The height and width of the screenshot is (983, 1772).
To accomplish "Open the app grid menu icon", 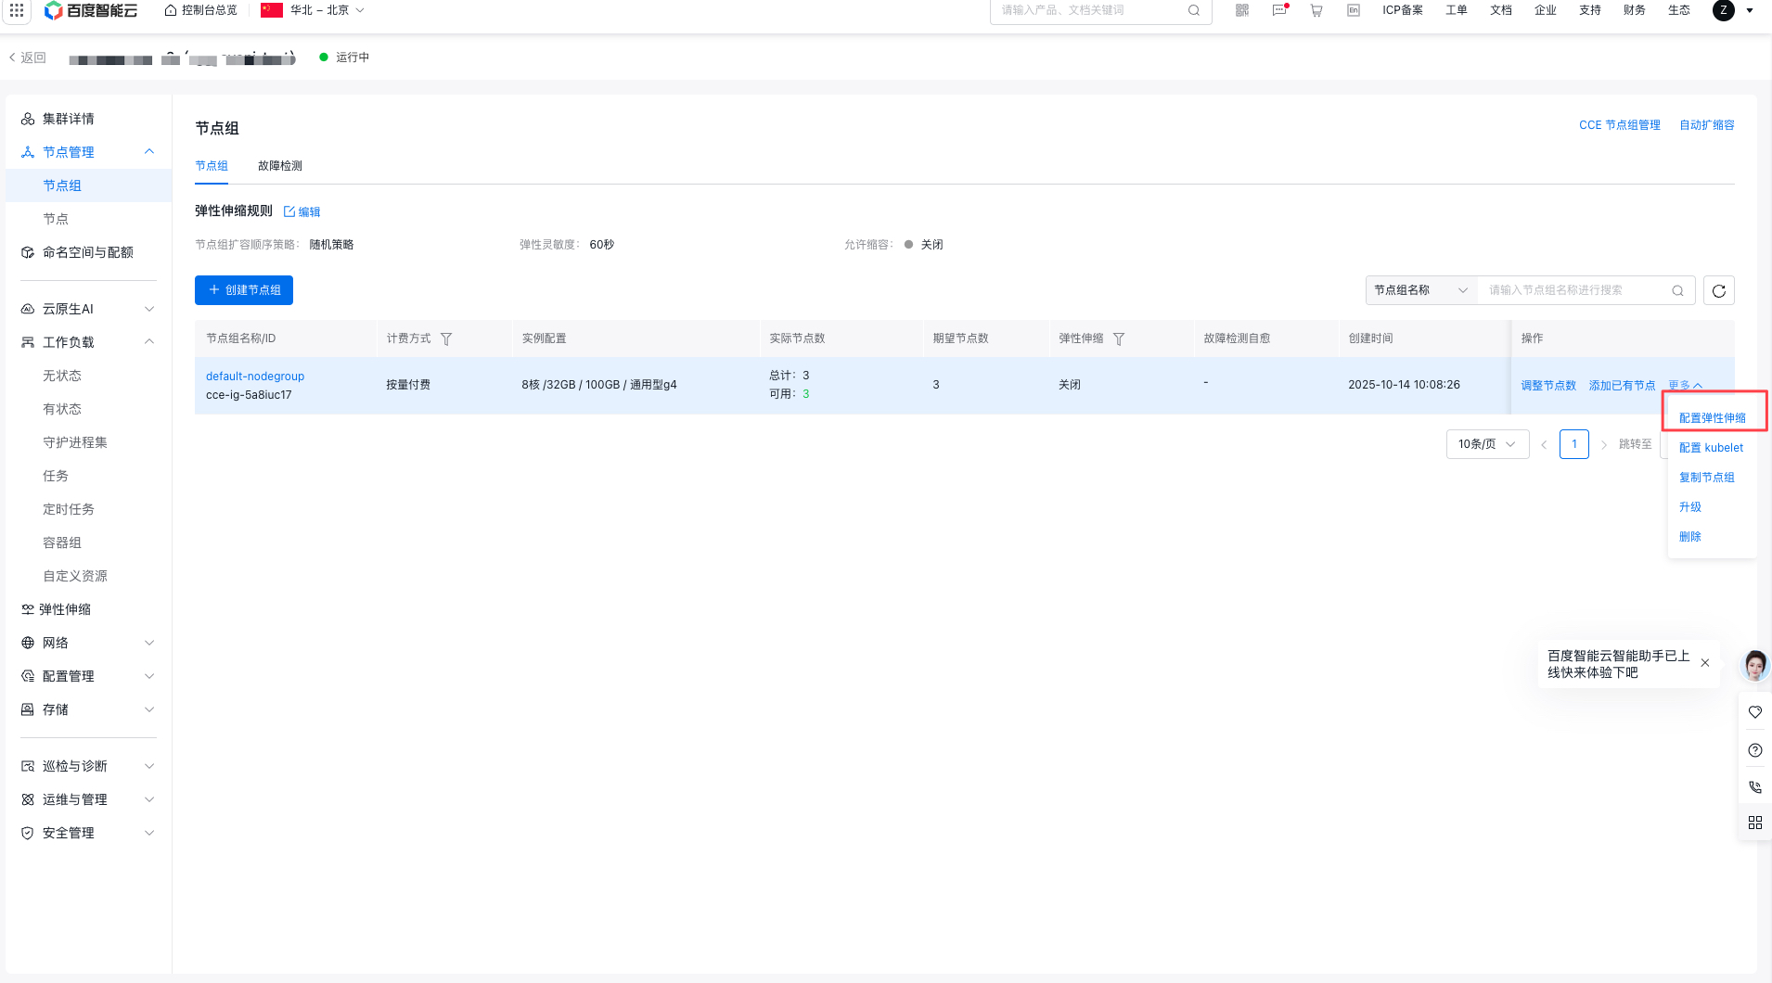I will 17,10.
